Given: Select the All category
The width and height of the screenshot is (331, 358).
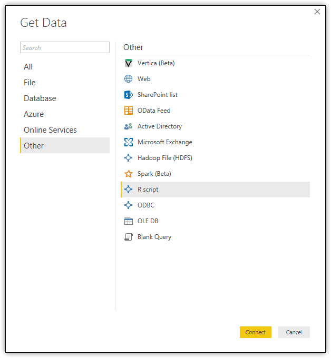Looking at the screenshot, I should tap(65, 67).
